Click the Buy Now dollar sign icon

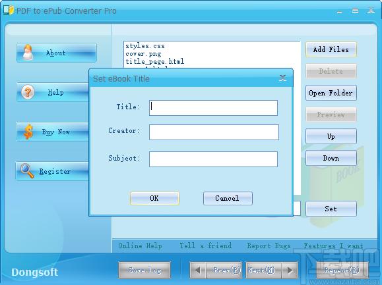click(28, 132)
